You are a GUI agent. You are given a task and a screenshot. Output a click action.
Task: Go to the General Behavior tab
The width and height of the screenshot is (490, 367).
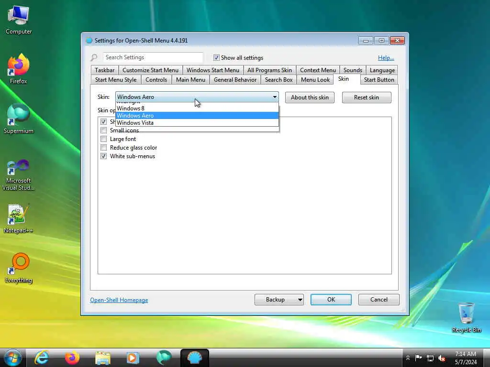235,80
